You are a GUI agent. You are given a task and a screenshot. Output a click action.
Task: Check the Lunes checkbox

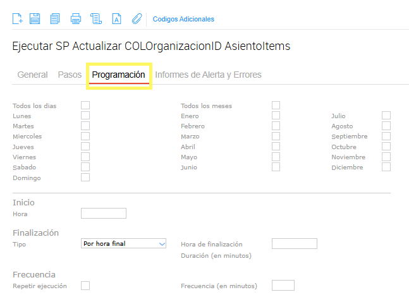click(x=85, y=116)
